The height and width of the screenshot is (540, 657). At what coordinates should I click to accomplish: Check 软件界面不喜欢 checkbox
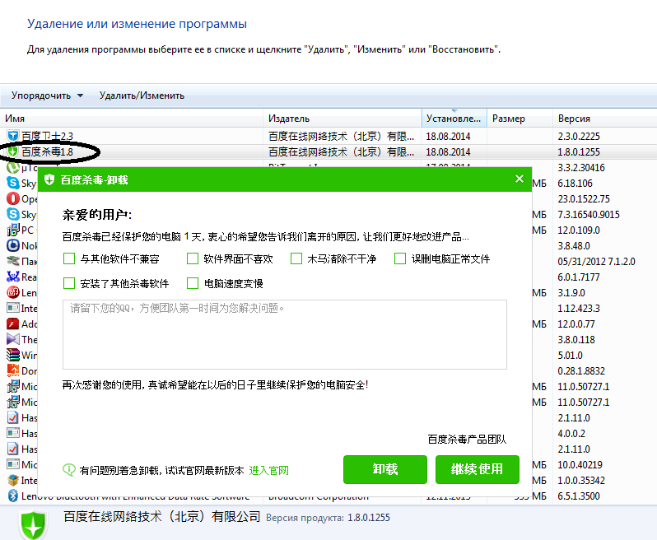(193, 258)
